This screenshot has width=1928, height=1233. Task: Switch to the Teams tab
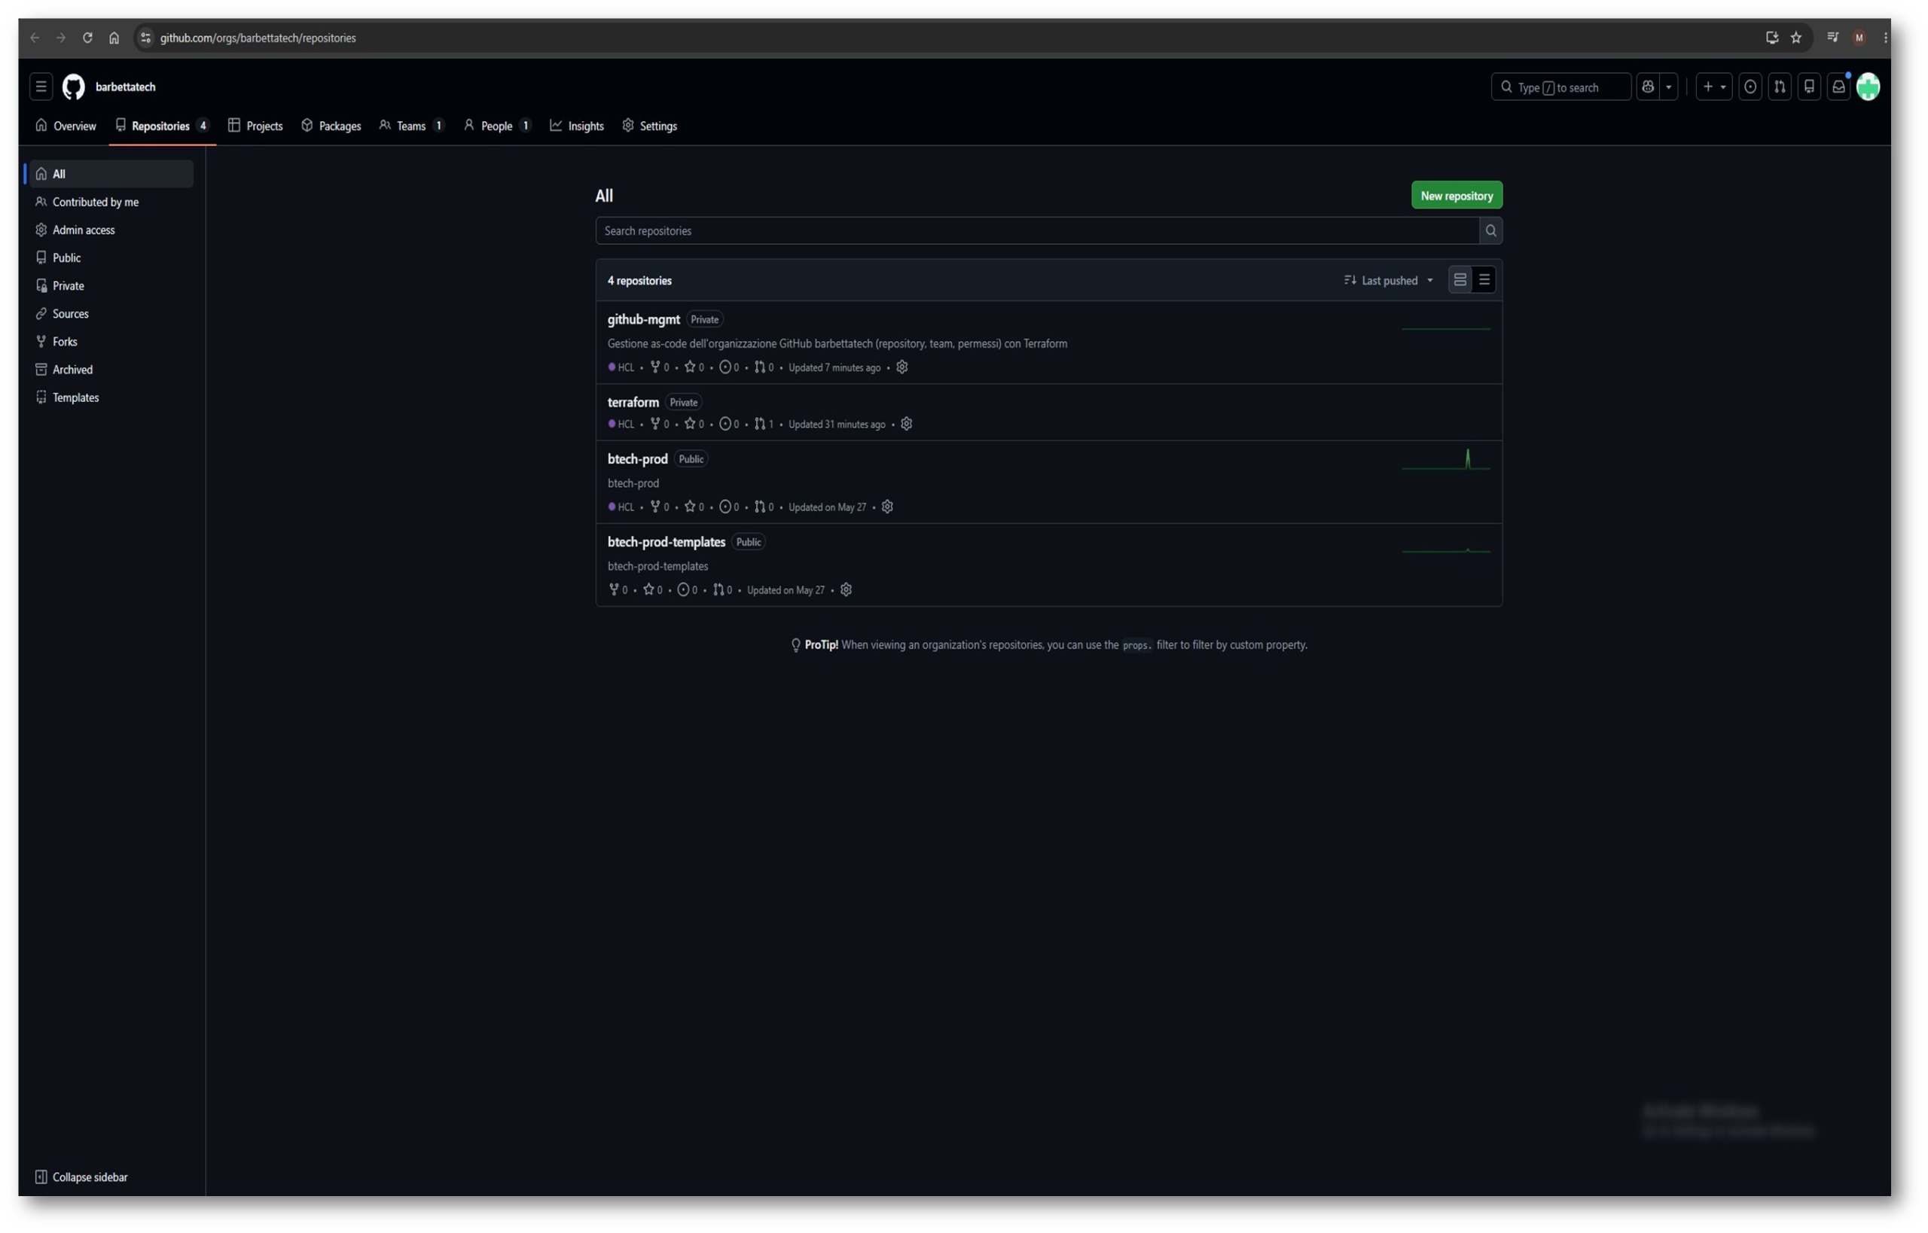click(412, 126)
